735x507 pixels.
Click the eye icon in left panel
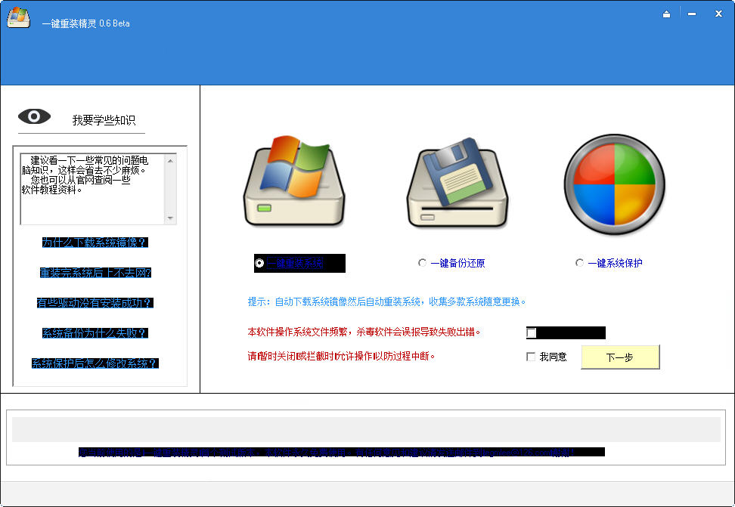[x=34, y=116]
